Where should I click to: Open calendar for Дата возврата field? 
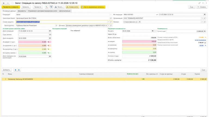pyautogui.click(x=50, y=38)
